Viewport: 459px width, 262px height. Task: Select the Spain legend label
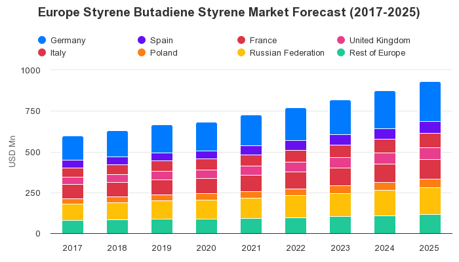161,41
